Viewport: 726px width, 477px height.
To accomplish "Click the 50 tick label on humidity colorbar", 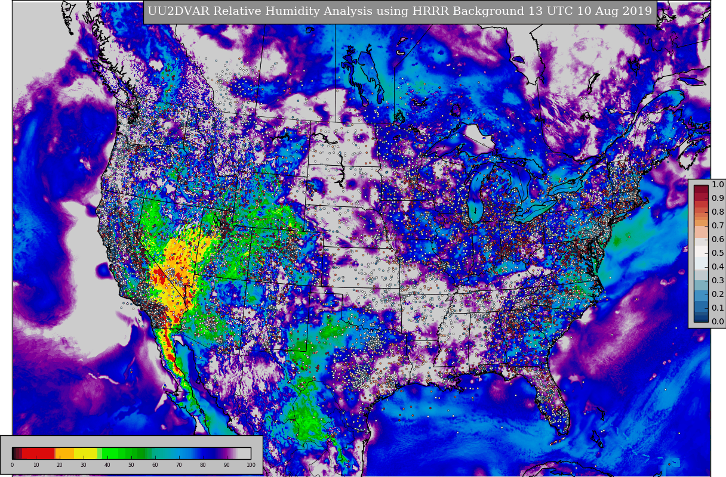I will click(x=131, y=465).
